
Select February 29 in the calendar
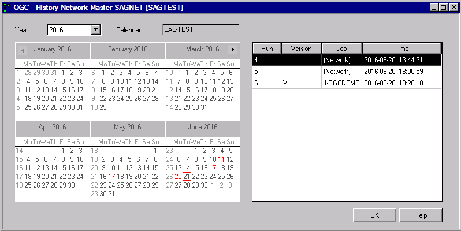[103, 107]
